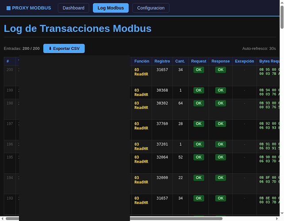
Task: Select the Registro column header
Action: pyautogui.click(x=162, y=61)
